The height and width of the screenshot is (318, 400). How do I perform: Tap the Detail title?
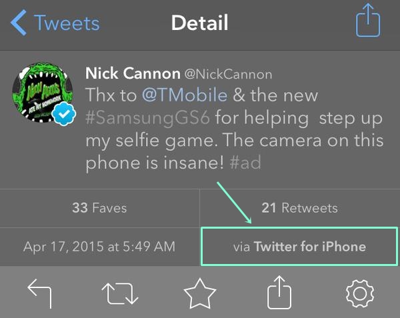tap(200, 23)
